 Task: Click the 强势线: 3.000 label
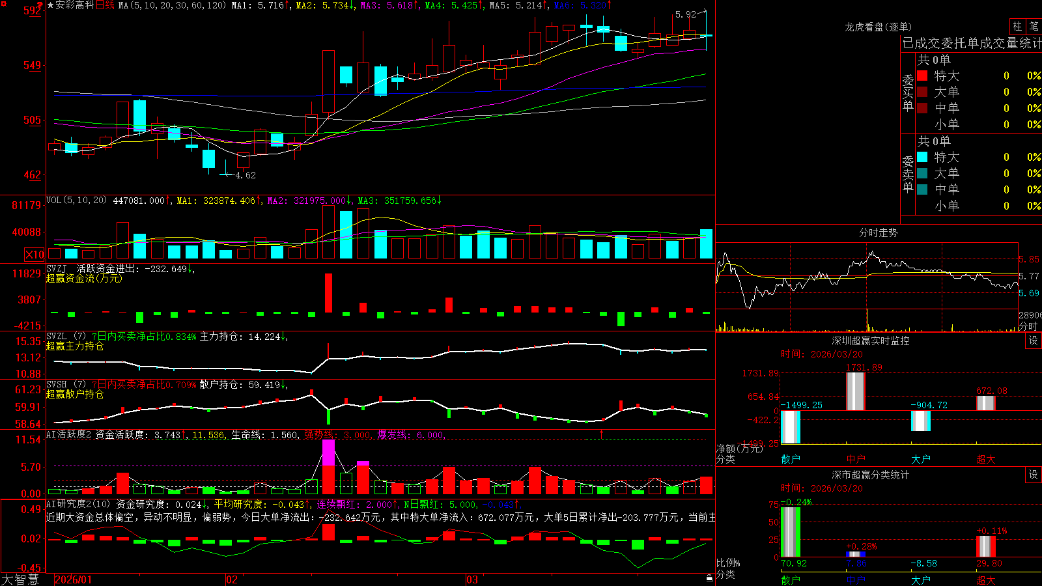pyautogui.click(x=338, y=434)
